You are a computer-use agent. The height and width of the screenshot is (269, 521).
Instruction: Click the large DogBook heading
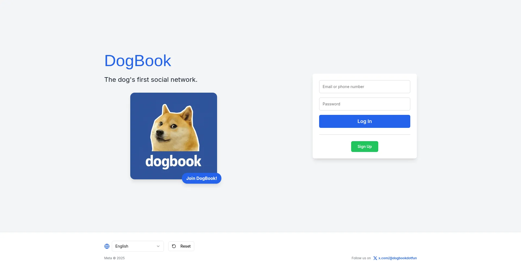click(138, 61)
